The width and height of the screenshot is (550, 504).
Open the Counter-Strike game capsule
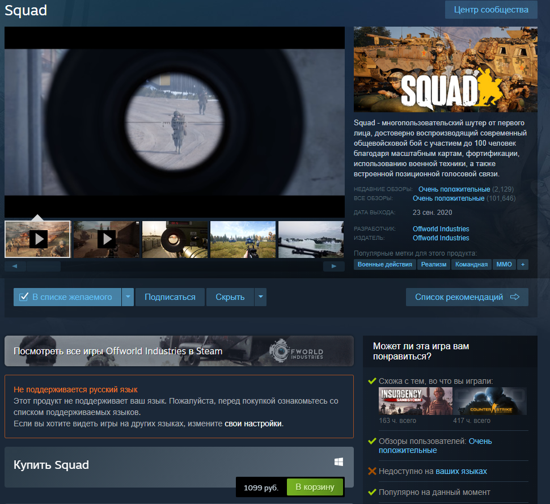click(490, 401)
